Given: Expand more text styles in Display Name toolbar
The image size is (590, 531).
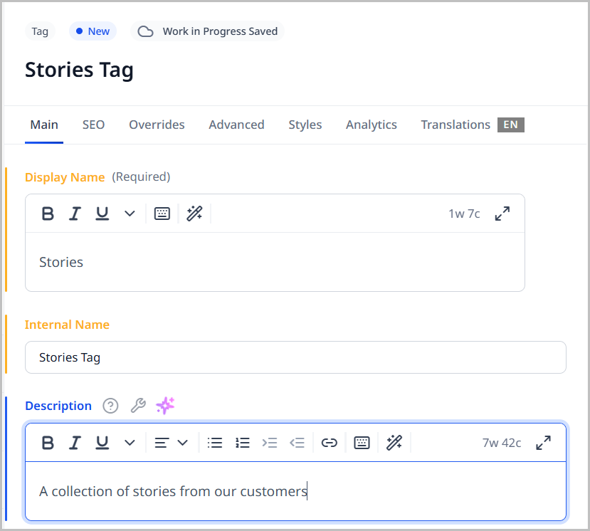Looking at the screenshot, I should point(130,214).
